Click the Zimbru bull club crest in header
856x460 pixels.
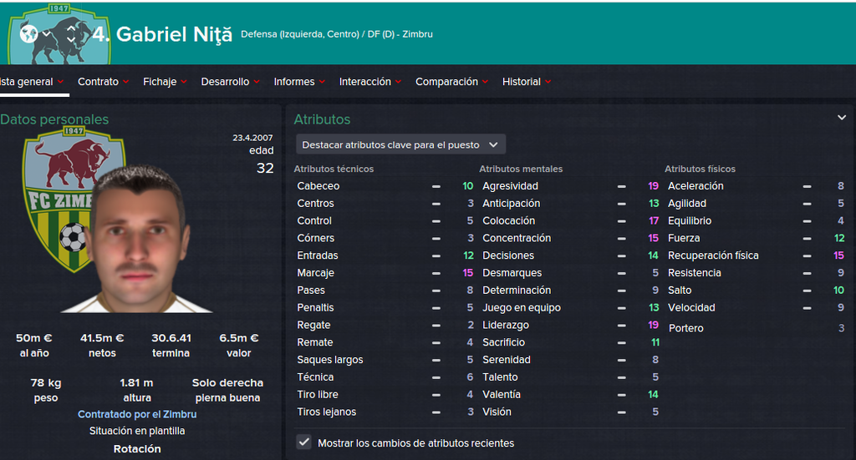pos(59,34)
